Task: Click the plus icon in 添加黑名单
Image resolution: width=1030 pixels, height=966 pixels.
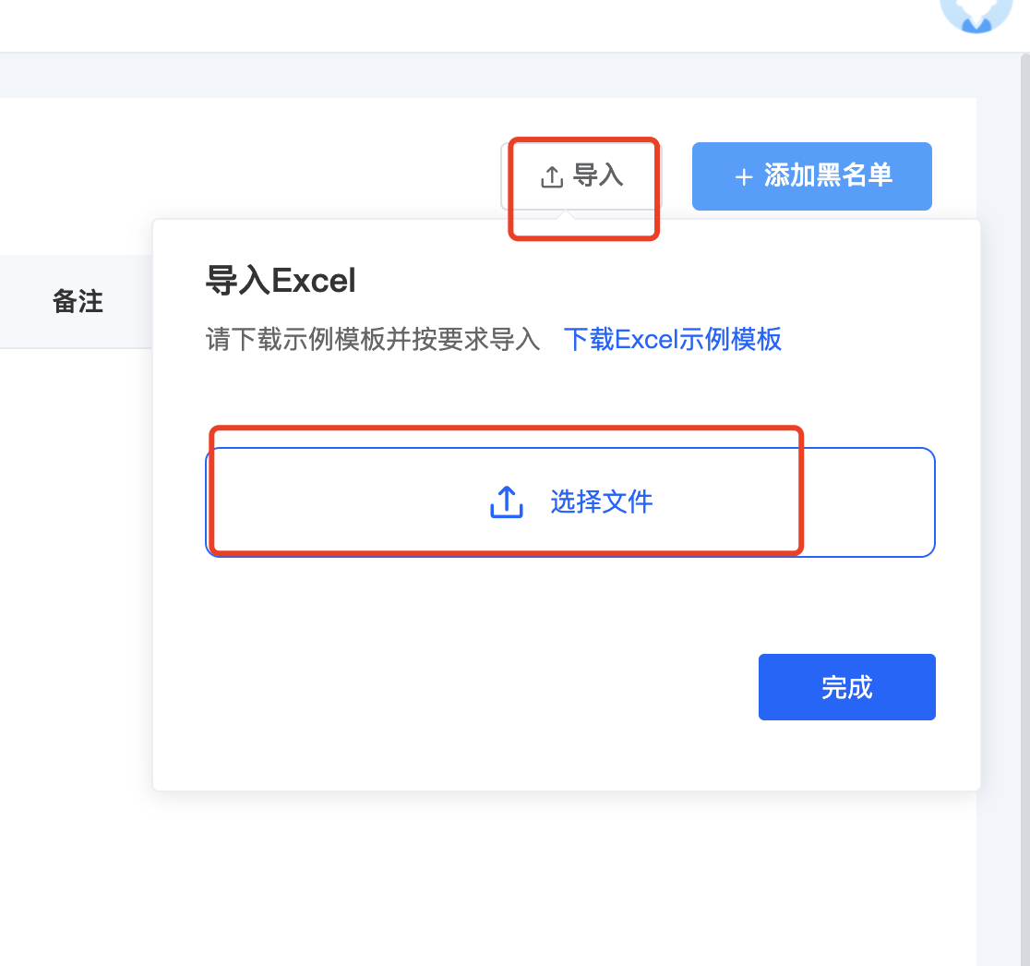Action: 744,176
